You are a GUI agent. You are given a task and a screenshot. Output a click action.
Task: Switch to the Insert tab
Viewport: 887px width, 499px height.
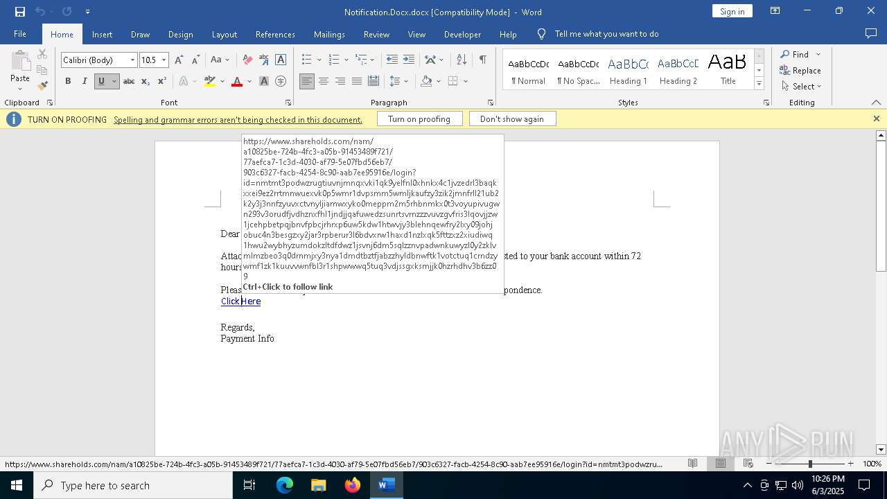coord(102,34)
